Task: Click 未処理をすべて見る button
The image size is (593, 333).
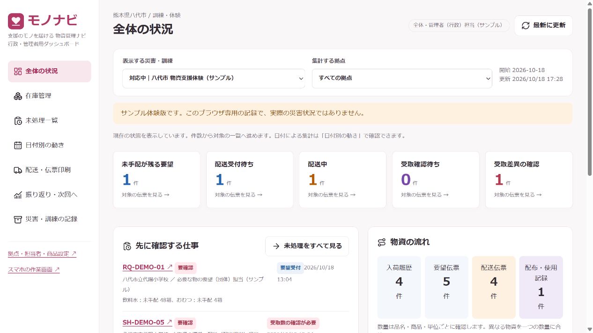Action: (x=307, y=246)
